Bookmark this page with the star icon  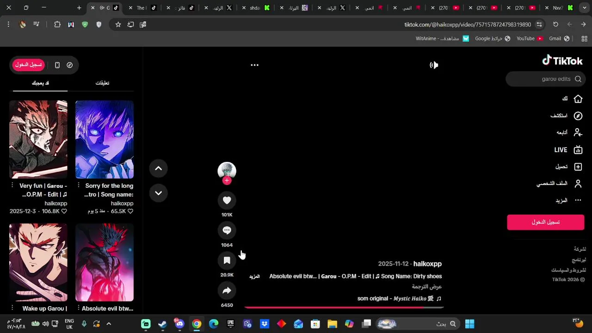tap(118, 25)
